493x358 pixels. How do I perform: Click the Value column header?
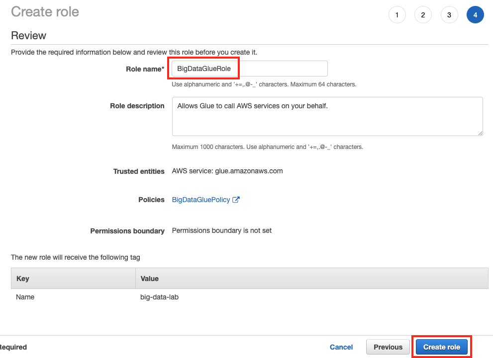(x=150, y=279)
